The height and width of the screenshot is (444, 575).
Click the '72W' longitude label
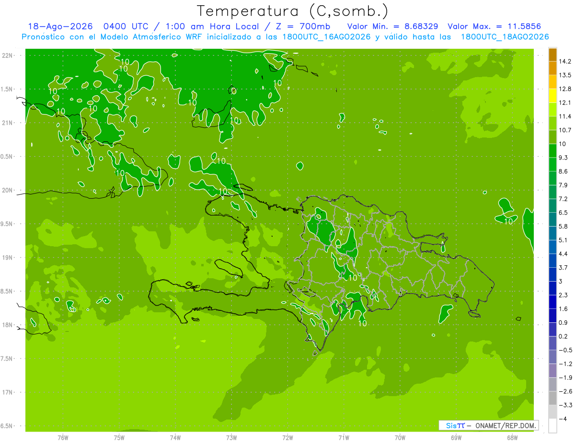pyautogui.click(x=288, y=438)
